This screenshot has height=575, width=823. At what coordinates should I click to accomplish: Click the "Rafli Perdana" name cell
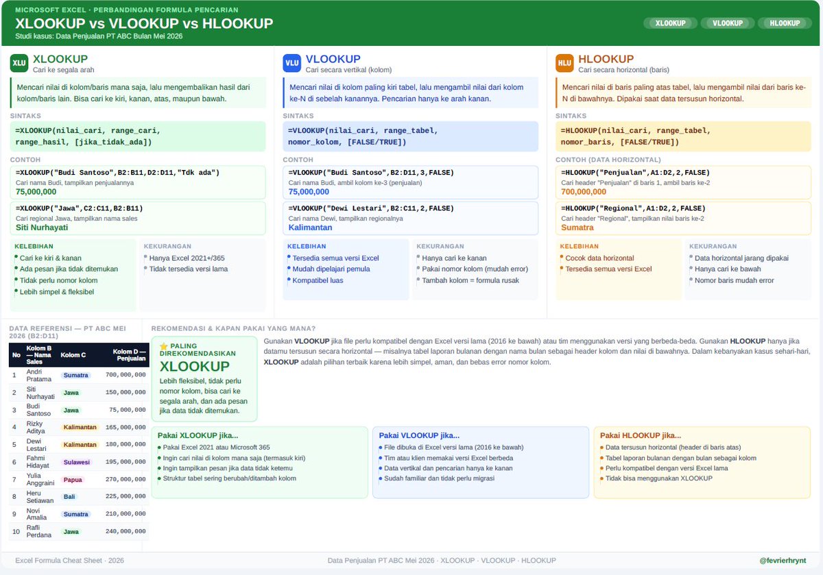pyautogui.click(x=39, y=532)
